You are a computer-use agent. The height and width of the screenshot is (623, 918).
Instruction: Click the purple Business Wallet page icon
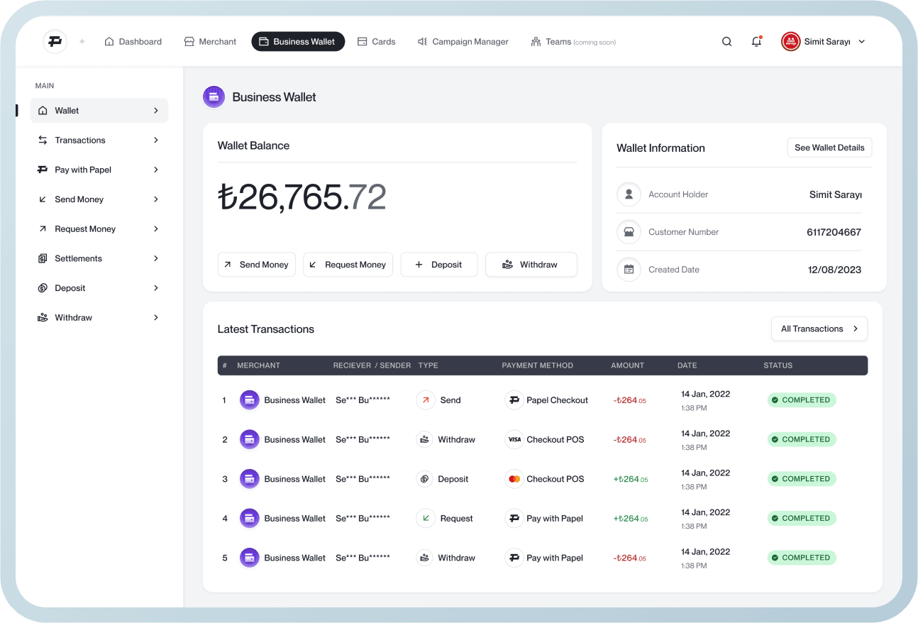[x=214, y=97]
